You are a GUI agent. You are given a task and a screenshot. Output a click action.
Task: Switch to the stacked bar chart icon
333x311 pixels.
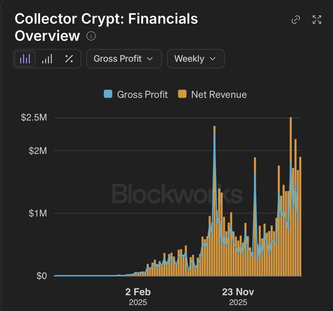[x=47, y=59]
